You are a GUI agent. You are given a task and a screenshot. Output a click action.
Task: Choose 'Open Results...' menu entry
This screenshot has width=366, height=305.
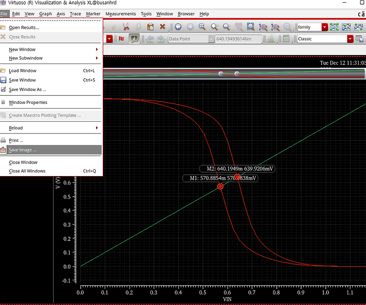tap(24, 27)
